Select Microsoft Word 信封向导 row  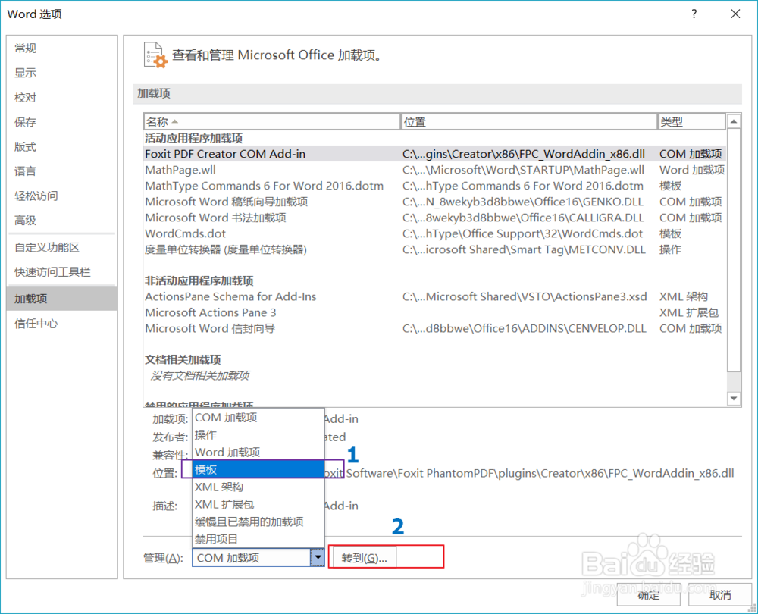434,328
